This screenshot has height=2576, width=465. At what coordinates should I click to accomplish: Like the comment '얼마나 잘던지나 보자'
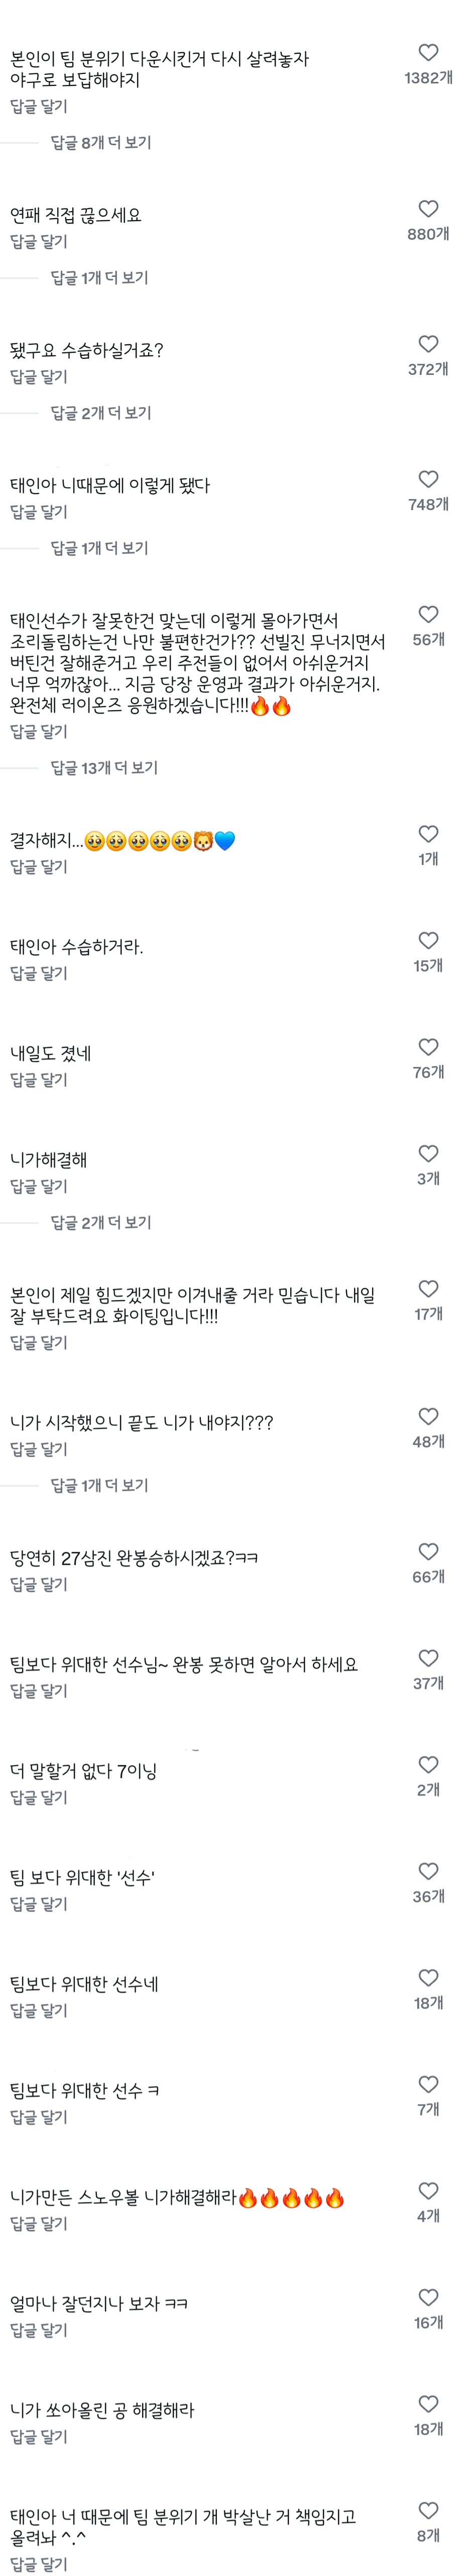(428, 2298)
